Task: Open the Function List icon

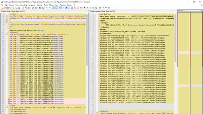Action: 75,8
